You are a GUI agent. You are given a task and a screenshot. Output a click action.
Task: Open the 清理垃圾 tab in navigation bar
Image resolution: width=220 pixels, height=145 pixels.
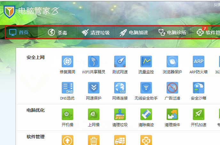click(96, 32)
